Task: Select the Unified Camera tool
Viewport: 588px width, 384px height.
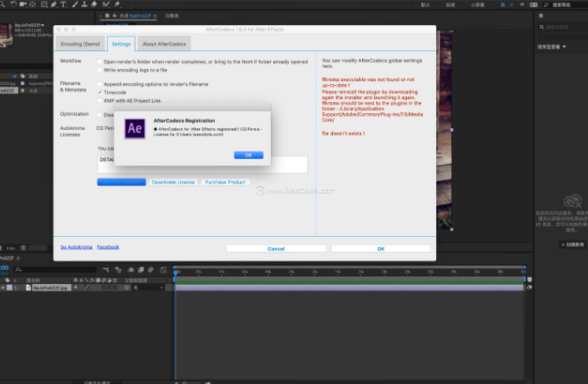Action: coord(23,4)
